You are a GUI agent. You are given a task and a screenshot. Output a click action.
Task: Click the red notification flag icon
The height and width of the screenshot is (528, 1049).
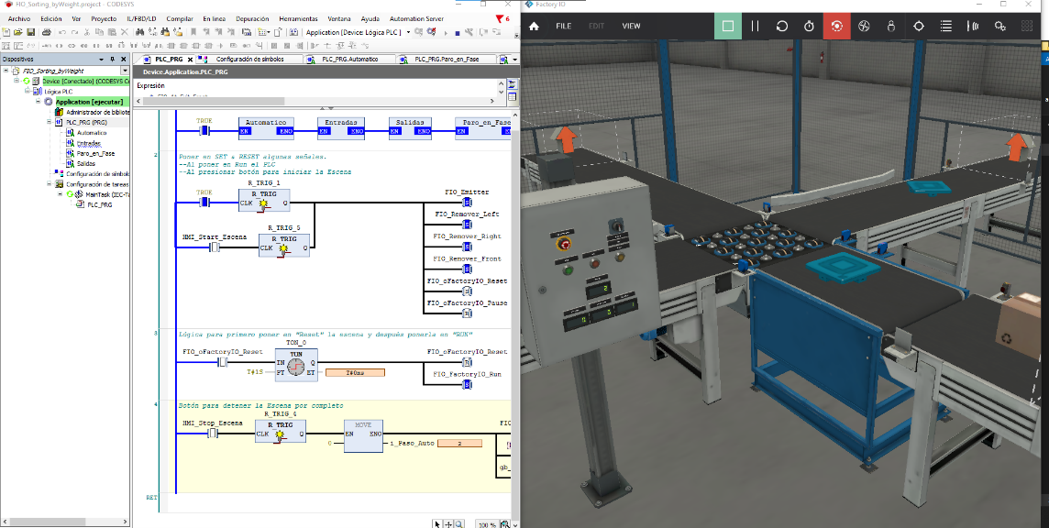coord(500,18)
